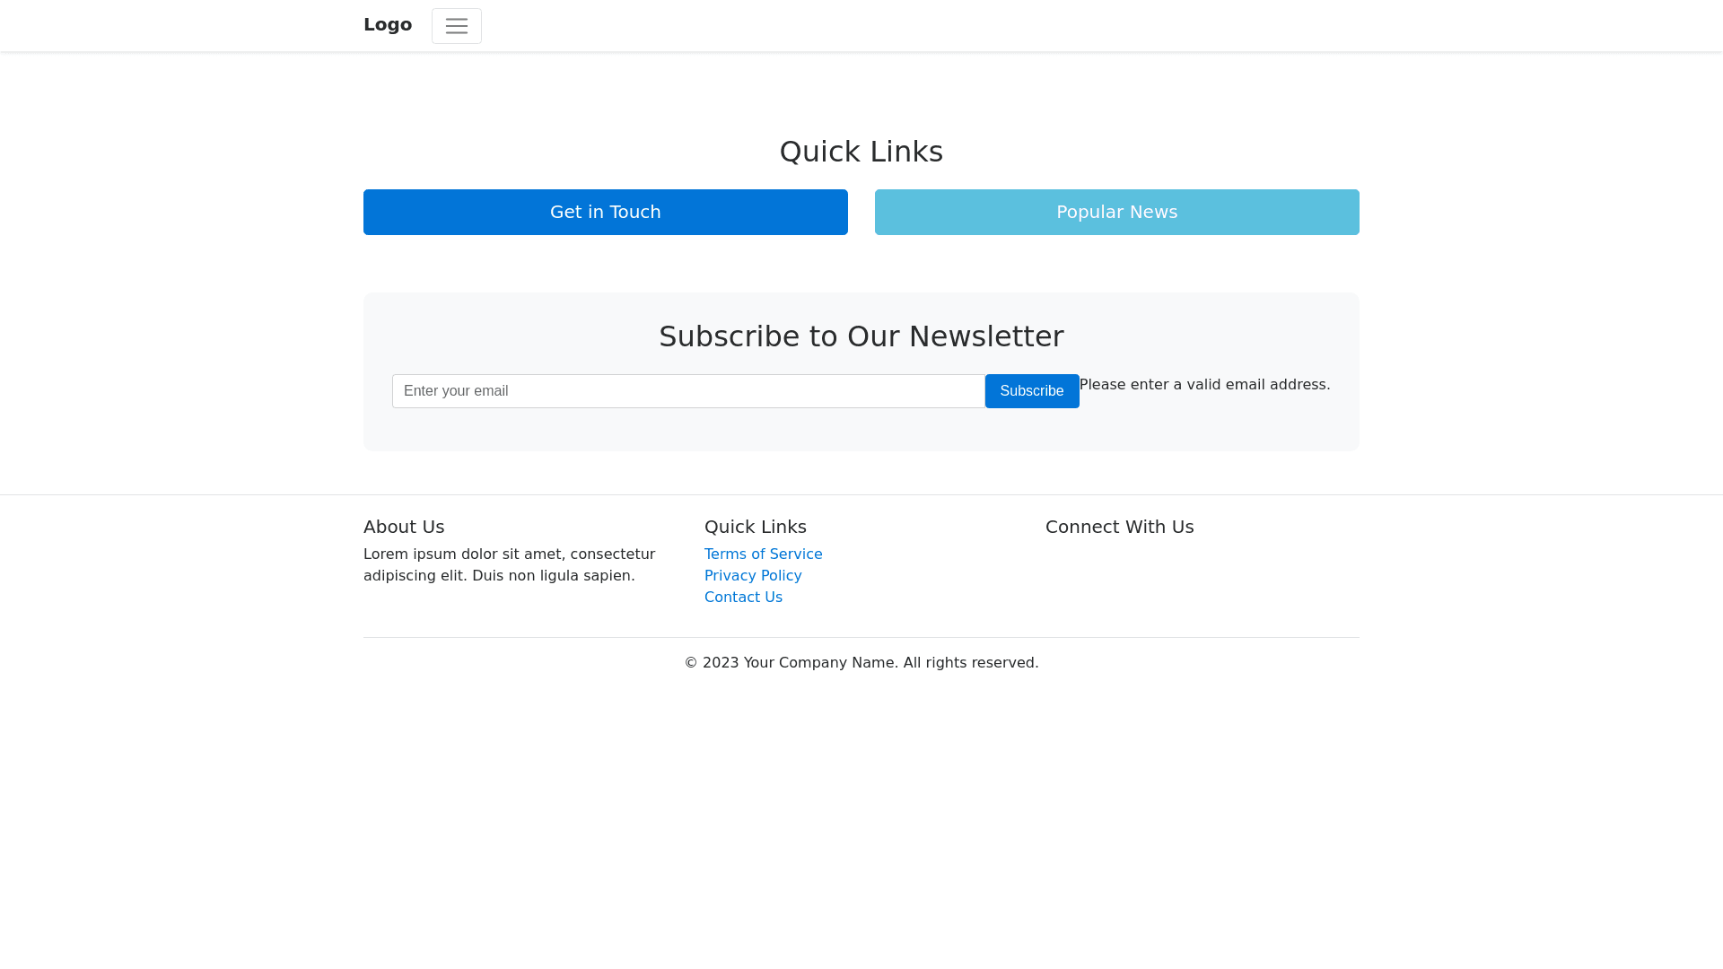
Task: Click the large centered Quick Links heading
Action: pos(861,152)
